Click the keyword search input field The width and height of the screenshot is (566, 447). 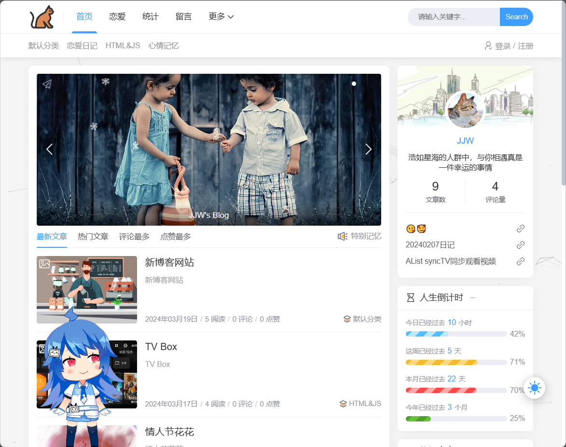point(454,17)
